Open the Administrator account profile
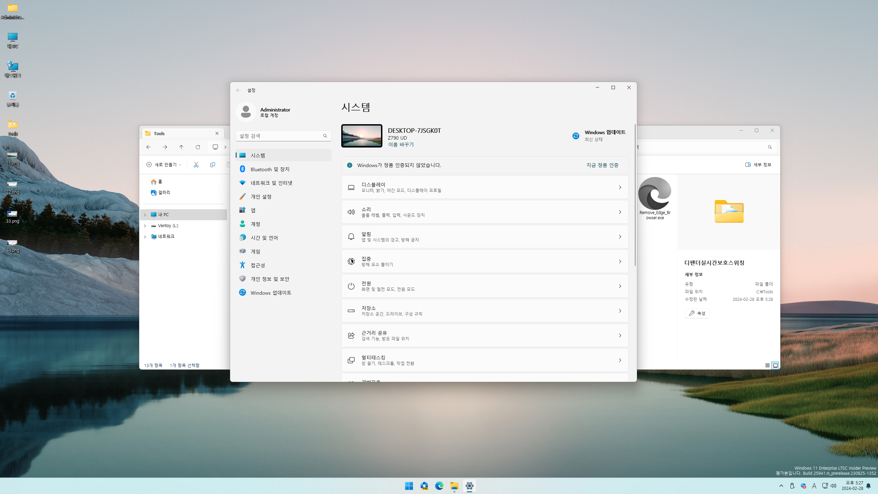This screenshot has width=878, height=494. [x=263, y=112]
